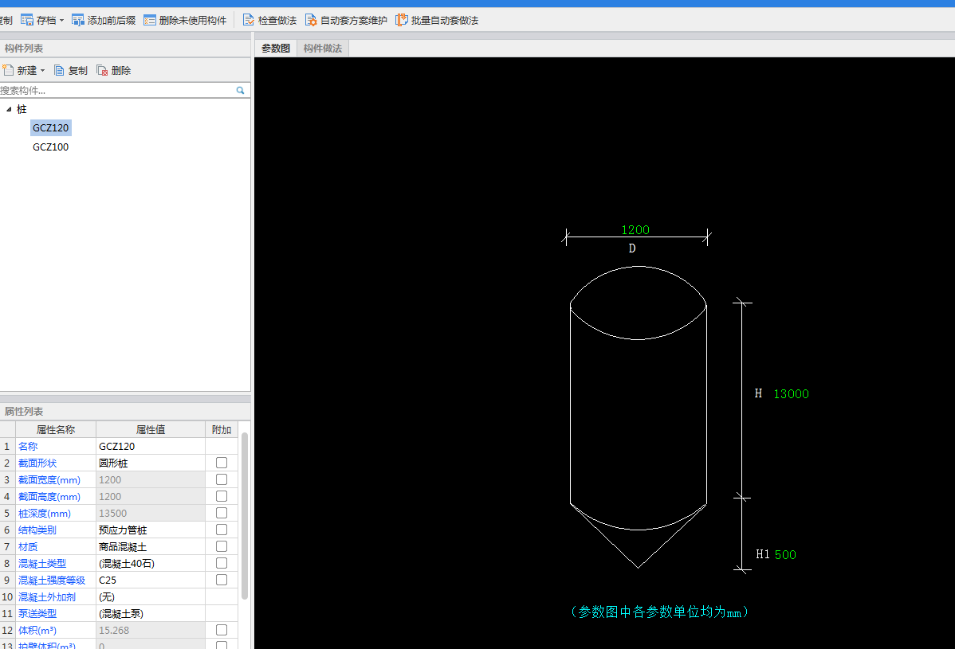The width and height of the screenshot is (955, 649).
Task: Open the 存档 dropdown arrow
Action: (61, 21)
